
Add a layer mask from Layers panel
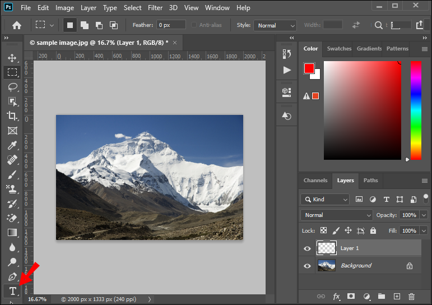(x=351, y=296)
